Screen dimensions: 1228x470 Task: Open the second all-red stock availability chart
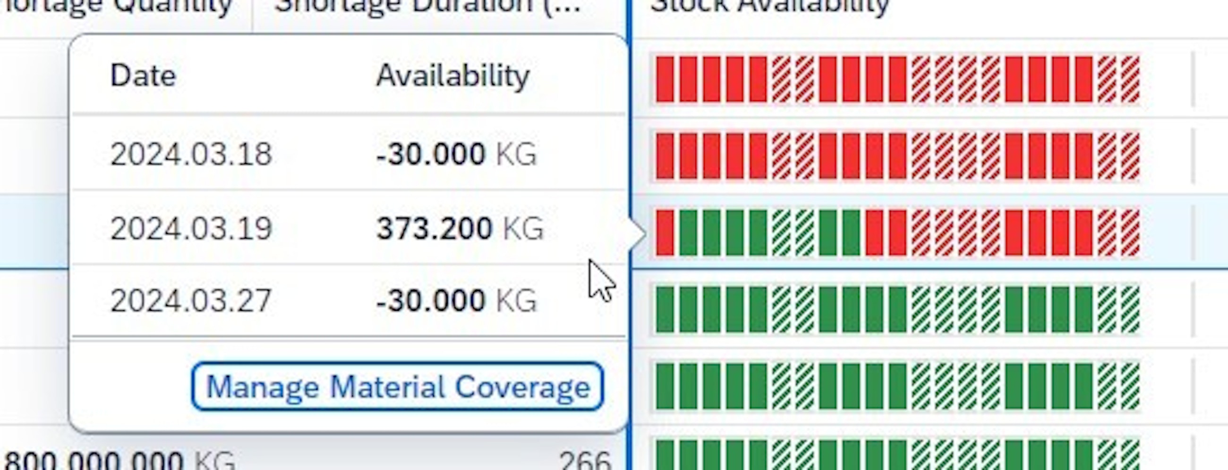pos(897,156)
